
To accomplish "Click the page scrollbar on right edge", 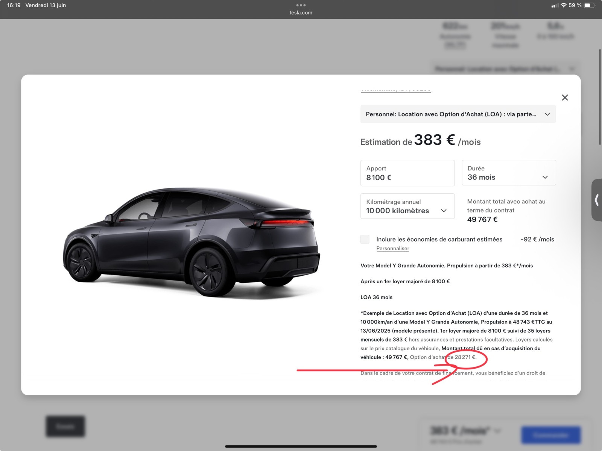I will (600, 97).
